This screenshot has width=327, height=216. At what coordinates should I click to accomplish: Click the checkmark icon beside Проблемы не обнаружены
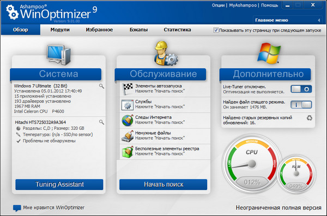pos(19,141)
